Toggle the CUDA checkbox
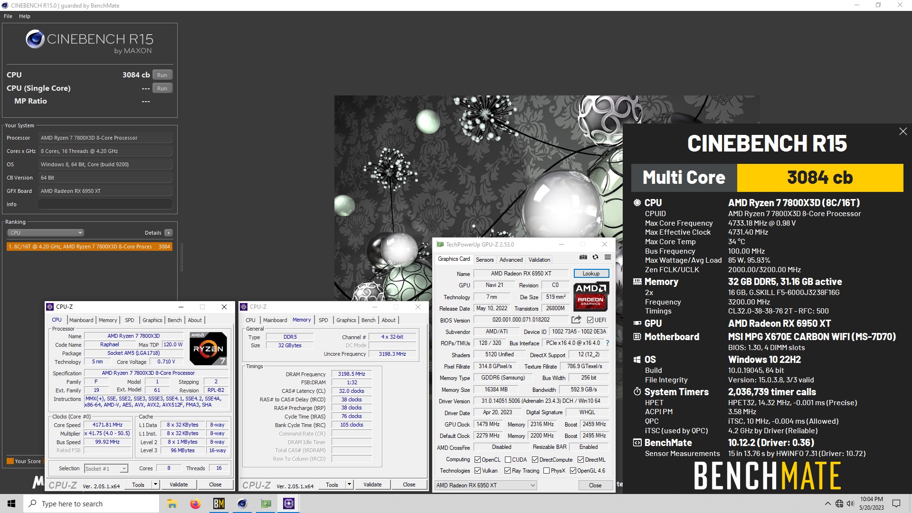912x513 pixels. click(x=508, y=459)
